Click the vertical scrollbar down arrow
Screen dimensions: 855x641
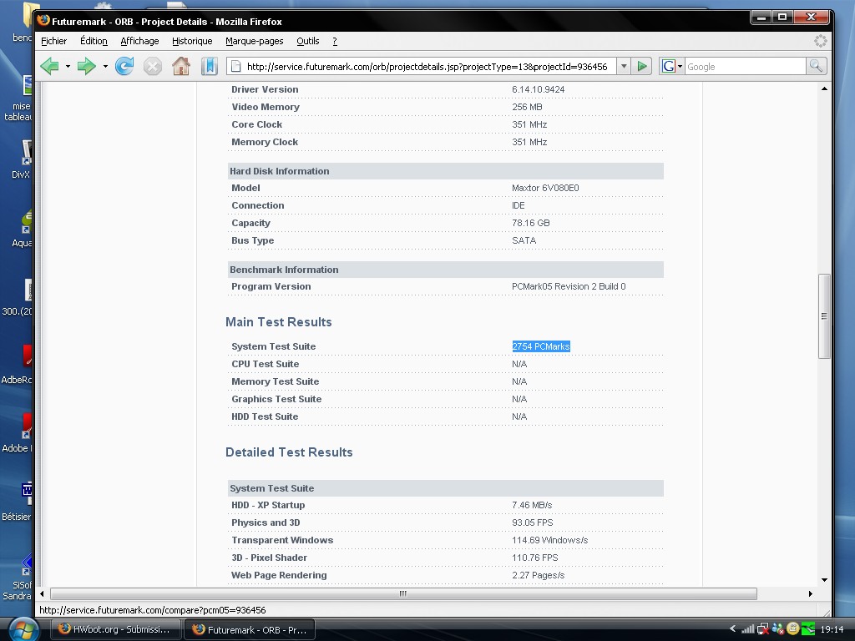(x=824, y=580)
